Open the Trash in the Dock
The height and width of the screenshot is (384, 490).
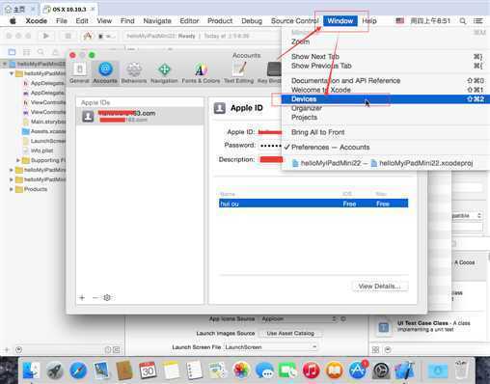(x=461, y=370)
